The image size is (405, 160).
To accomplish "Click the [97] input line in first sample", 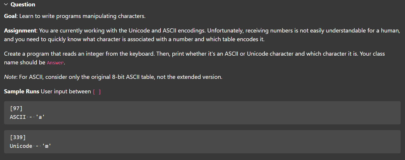I will pyautogui.click(x=16, y=108).
